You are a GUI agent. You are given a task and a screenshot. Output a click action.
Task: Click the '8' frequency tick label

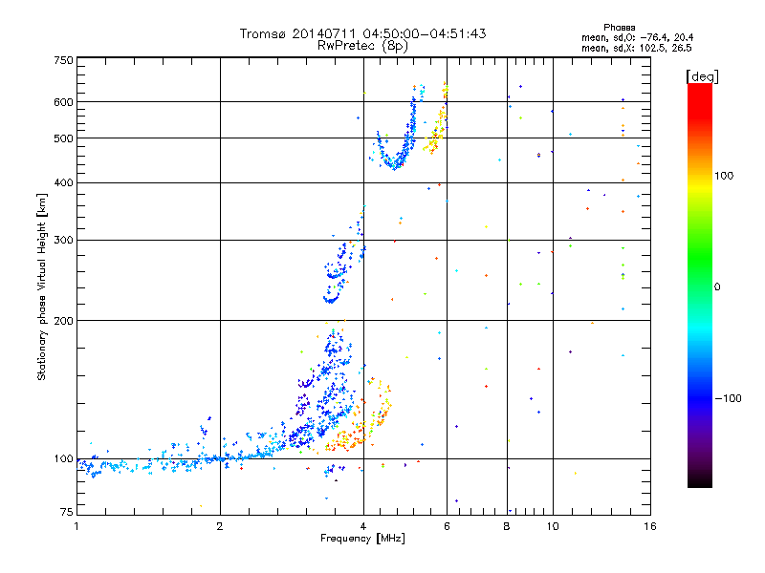point(507,526)
